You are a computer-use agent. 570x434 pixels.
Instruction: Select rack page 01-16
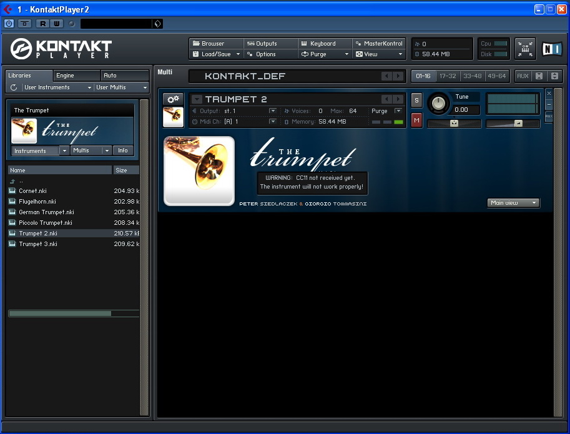(x=423, y=76)
